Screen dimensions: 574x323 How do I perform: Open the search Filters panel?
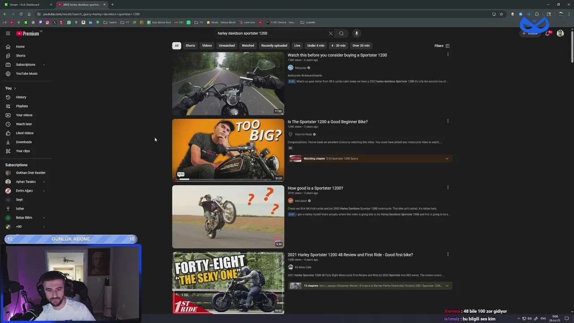coord(442,46)
